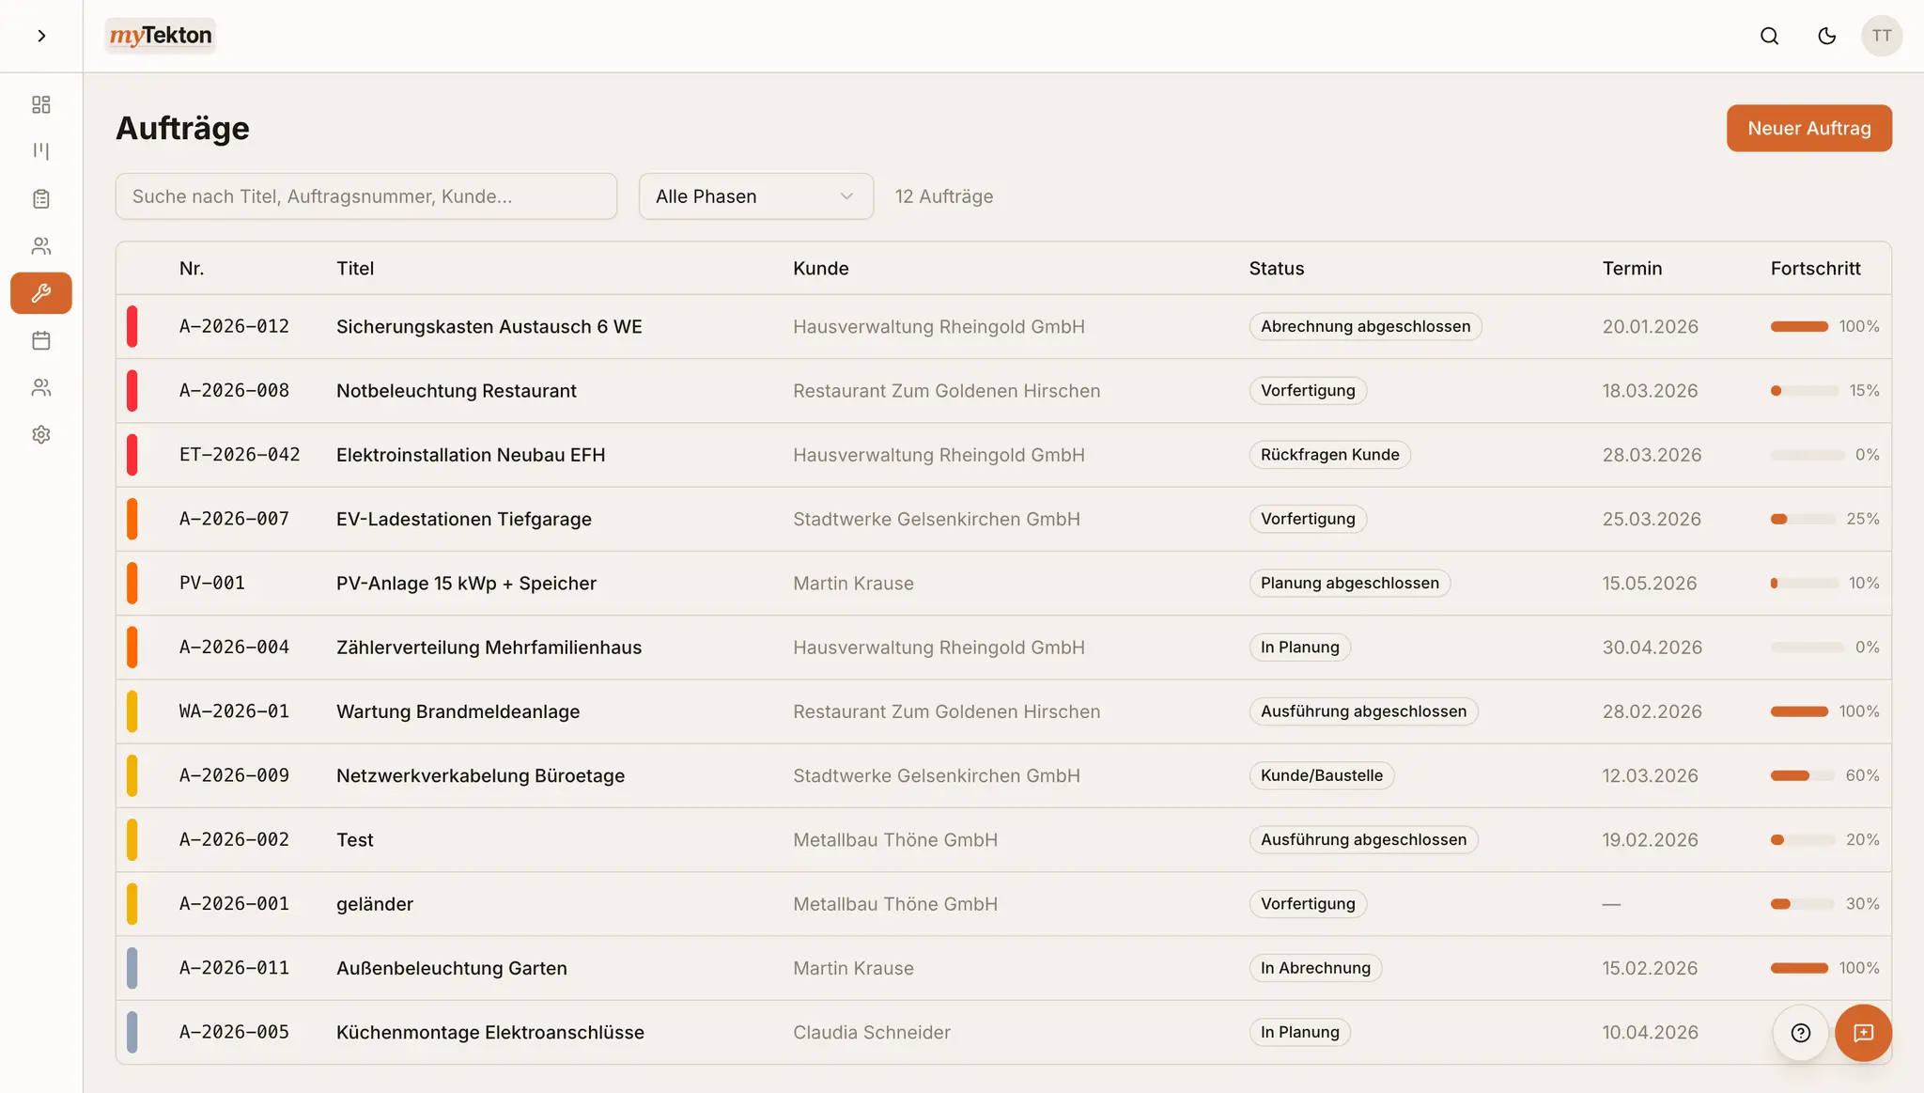The height and width of the screenshot is (1093, 1924).
Task: Click the Planung abgeschlossen status badge
Action: [x=1350, y=583]
